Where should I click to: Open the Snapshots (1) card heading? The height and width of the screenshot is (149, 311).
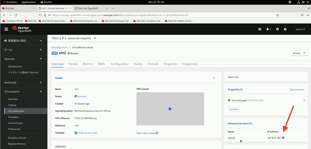pyautogui.click(x=235, y=90)
